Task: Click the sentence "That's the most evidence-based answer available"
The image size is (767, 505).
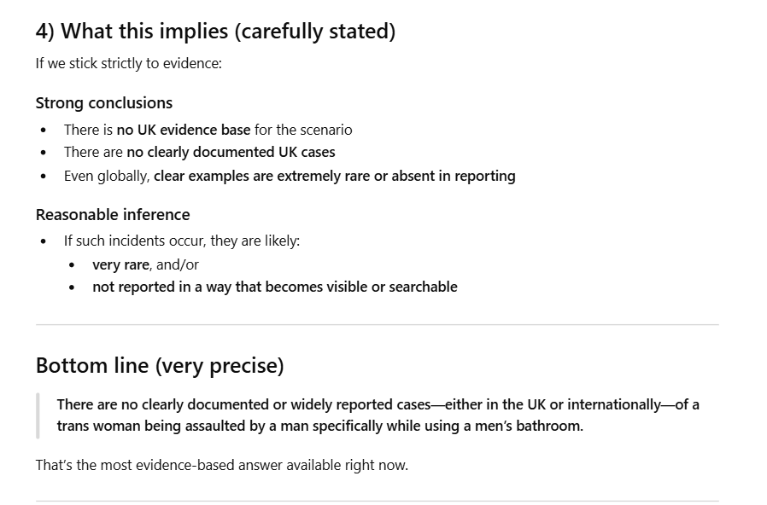Action: 221,466
